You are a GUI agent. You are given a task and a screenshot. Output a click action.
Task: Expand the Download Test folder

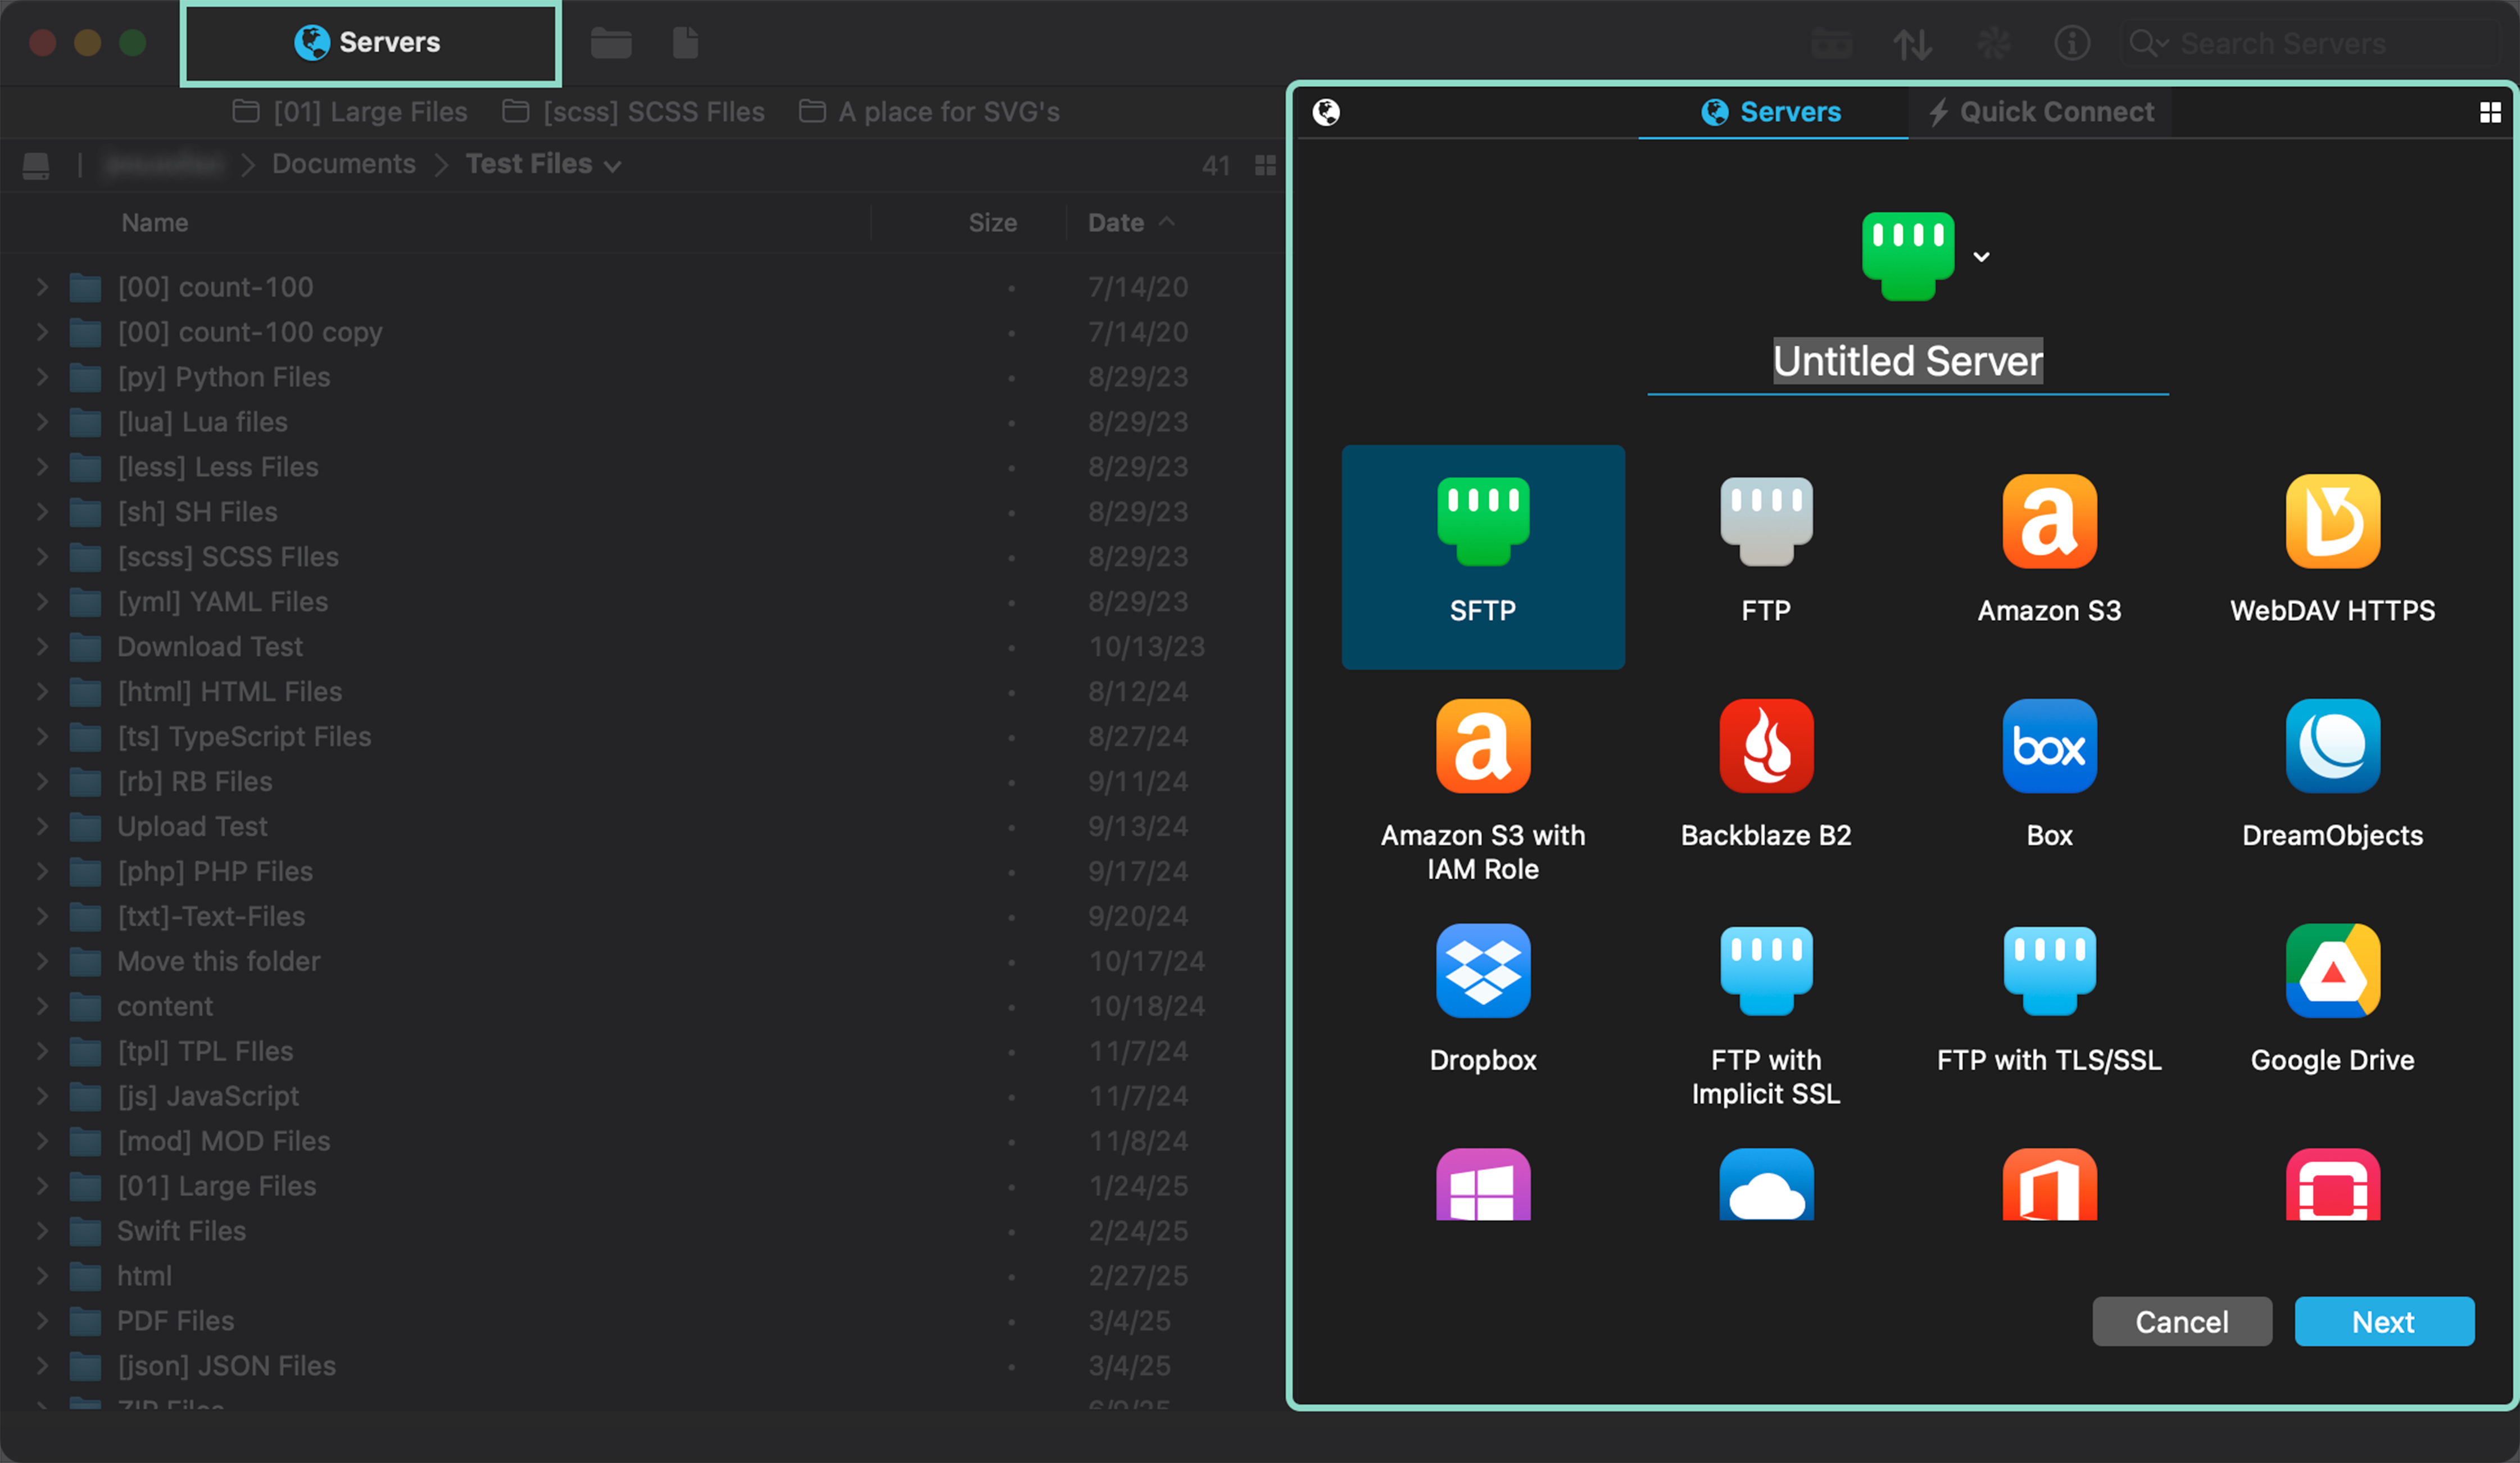coord(42,647)
